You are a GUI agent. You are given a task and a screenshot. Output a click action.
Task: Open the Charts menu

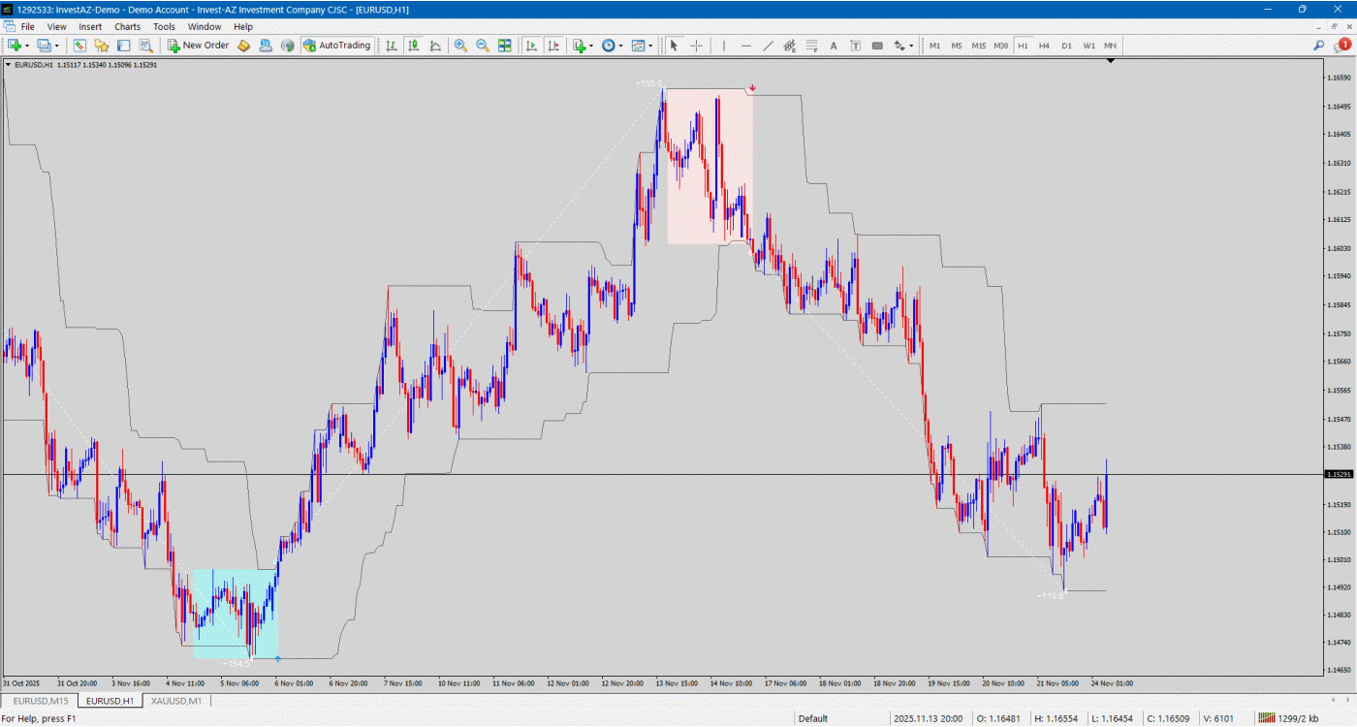coord(127,27)
